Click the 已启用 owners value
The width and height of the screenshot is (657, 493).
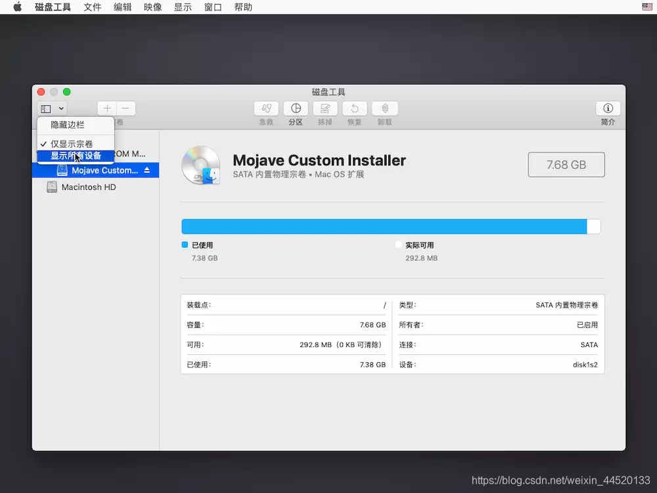587,325
